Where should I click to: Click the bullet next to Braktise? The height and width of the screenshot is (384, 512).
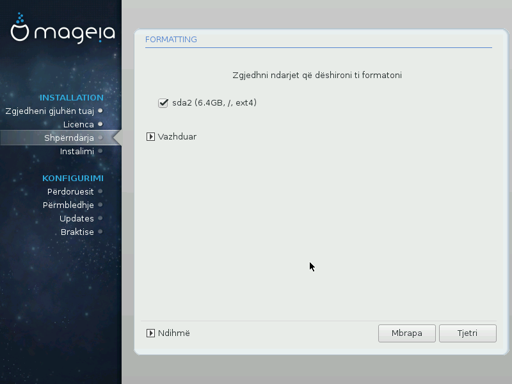(x=100, y=232)
